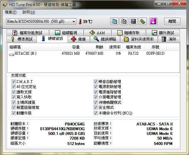The image size is (189, 155).
Task: Click the serial number 0130PB4410Q7KBBWDG
Action: [x=62, y=129]
